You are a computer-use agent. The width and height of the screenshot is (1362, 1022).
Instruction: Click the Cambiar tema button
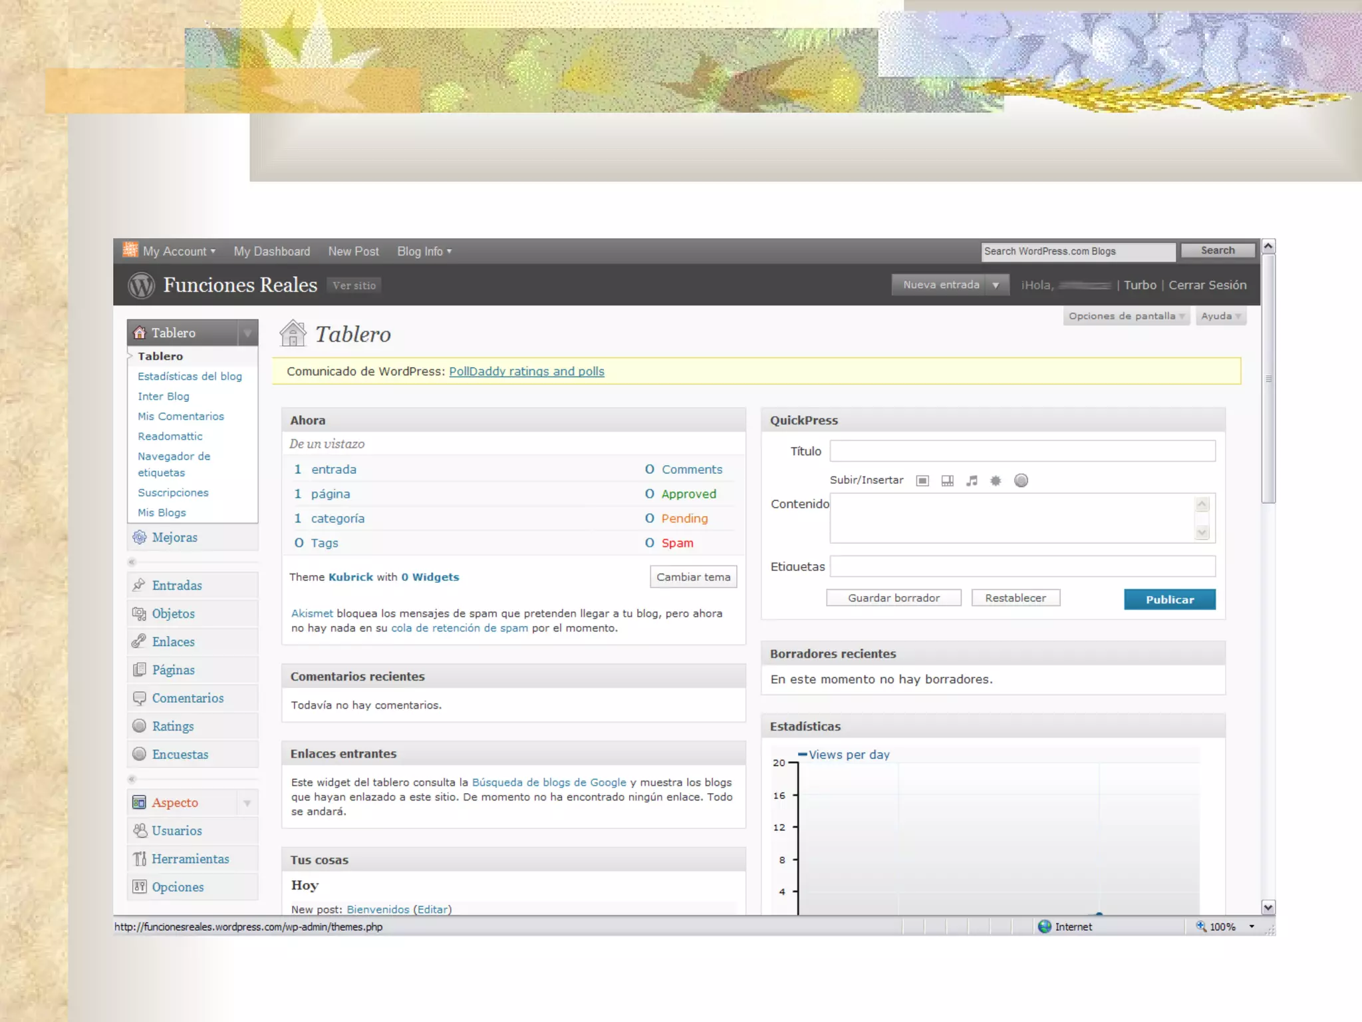click(693, 577)
